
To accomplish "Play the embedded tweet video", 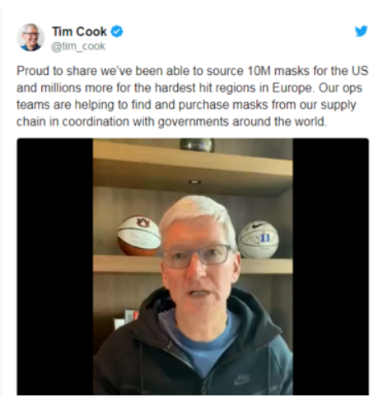I will [x=193, y=267].
